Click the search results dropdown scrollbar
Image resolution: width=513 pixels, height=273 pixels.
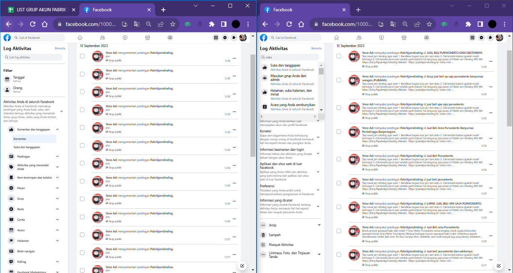click(321, 71)
